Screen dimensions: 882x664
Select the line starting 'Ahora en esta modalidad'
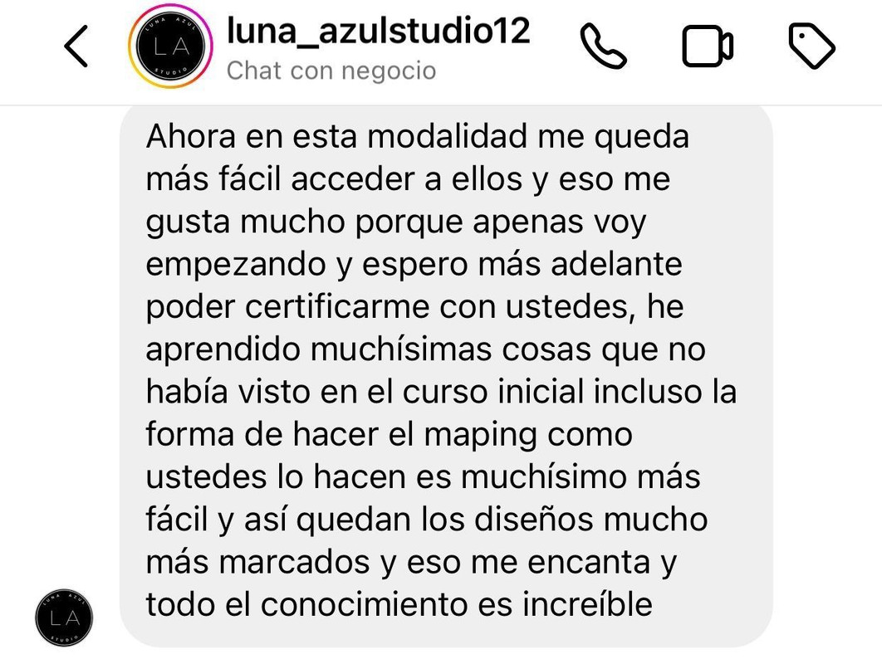(418, 137)
